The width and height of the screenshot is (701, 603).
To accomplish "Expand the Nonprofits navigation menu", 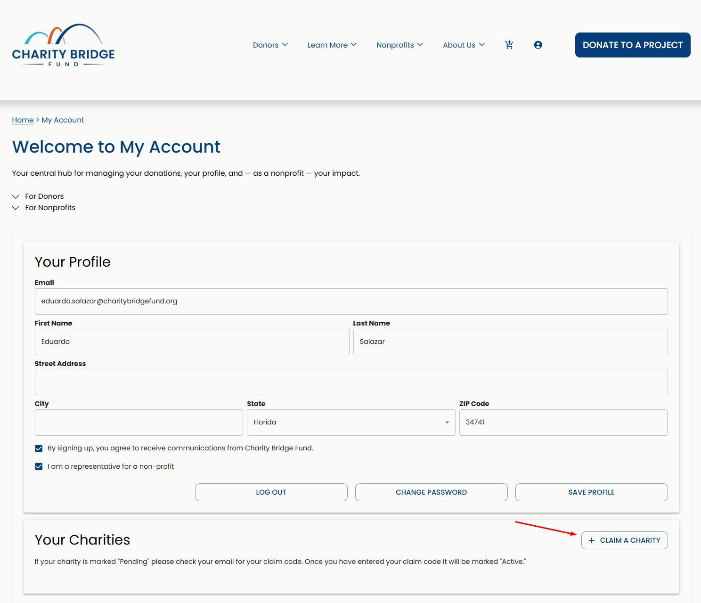I will [400, 45].
